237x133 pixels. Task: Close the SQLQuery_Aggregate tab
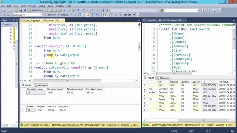click(x=63, y=20)
